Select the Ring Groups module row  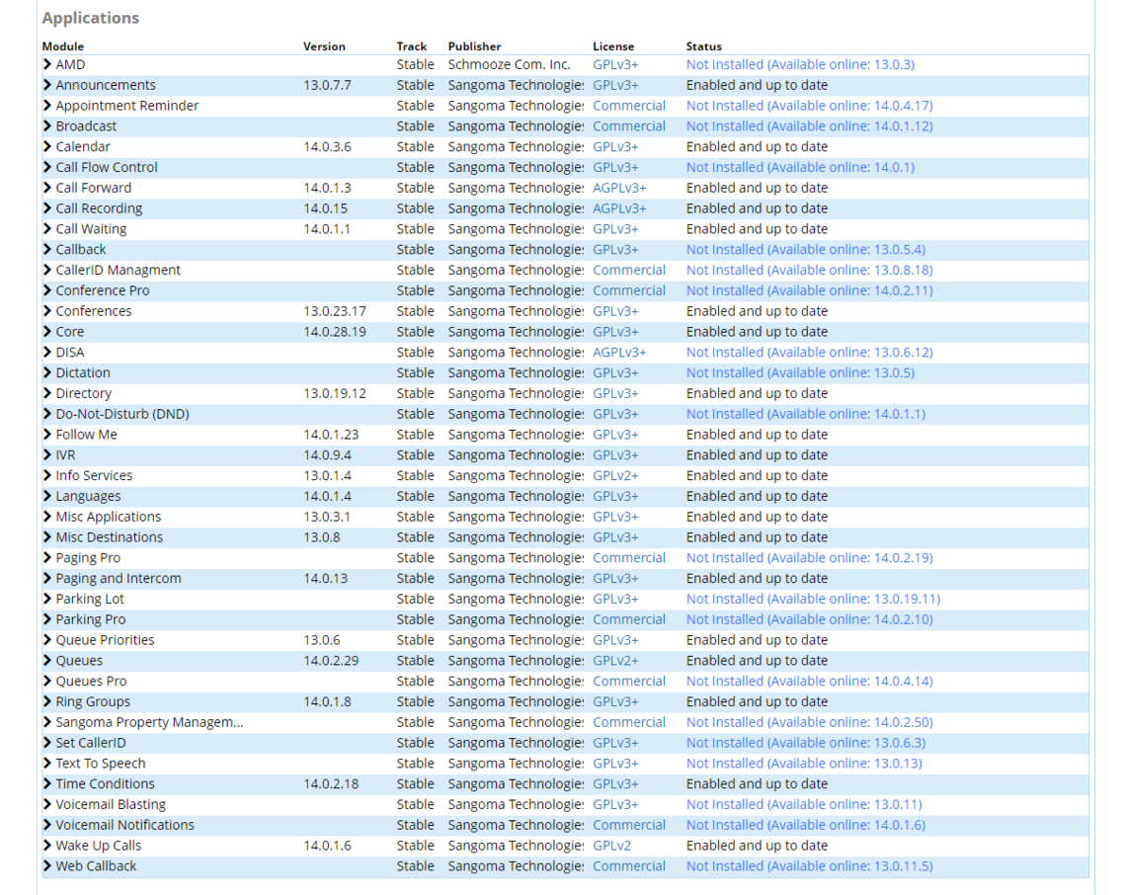pyautogui.click(x=93, y=702)
